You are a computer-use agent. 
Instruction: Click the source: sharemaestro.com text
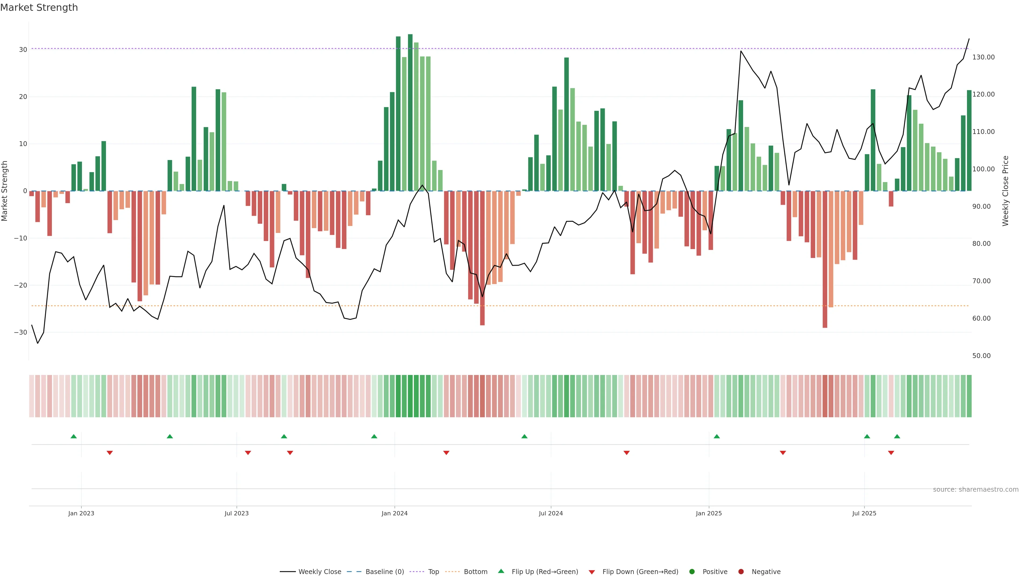(976, 490)
